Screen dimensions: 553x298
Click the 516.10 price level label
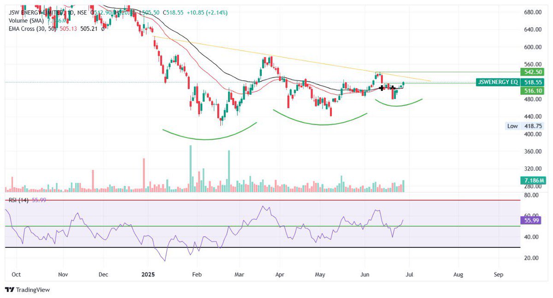pyautogui.click(x=533, y=91)
